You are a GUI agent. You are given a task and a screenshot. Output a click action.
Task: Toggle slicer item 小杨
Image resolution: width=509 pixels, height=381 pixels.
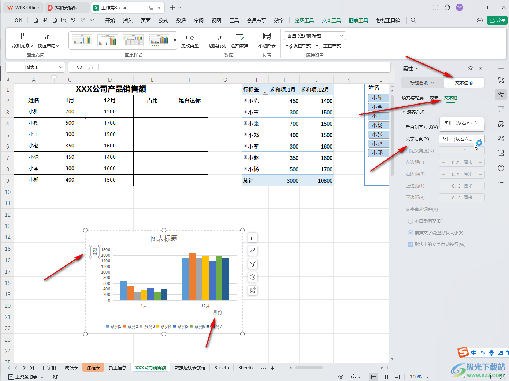378,125
